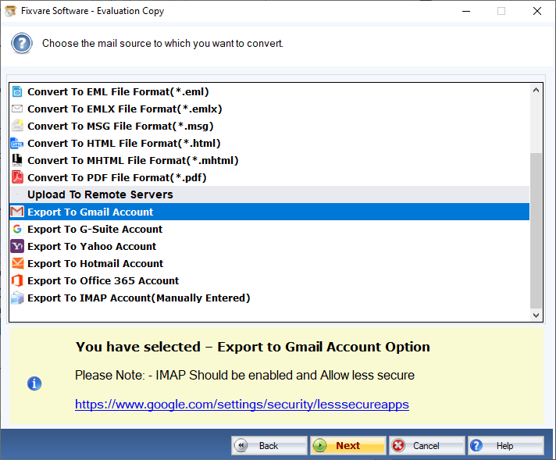Pick Export To Office 365 Account
The width and height of the screenshot is (556, 460).
(x=269, y=280)
